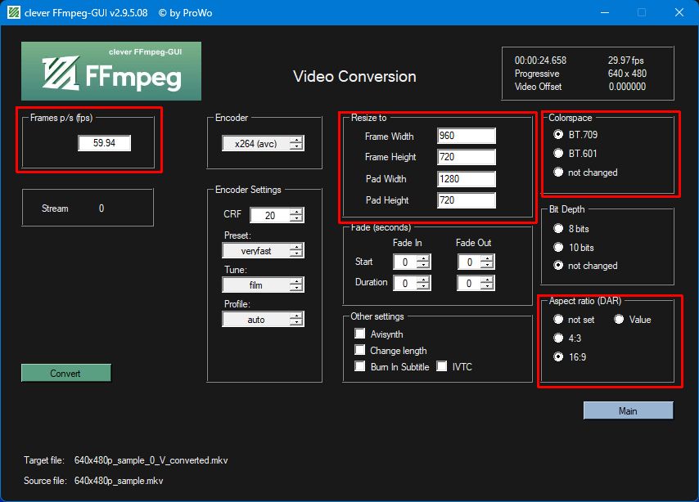Viewport: 699px width, 502px height.
Task: Select Aspect ratio not set
Action: pyautogui.click(x=558, y=320)
